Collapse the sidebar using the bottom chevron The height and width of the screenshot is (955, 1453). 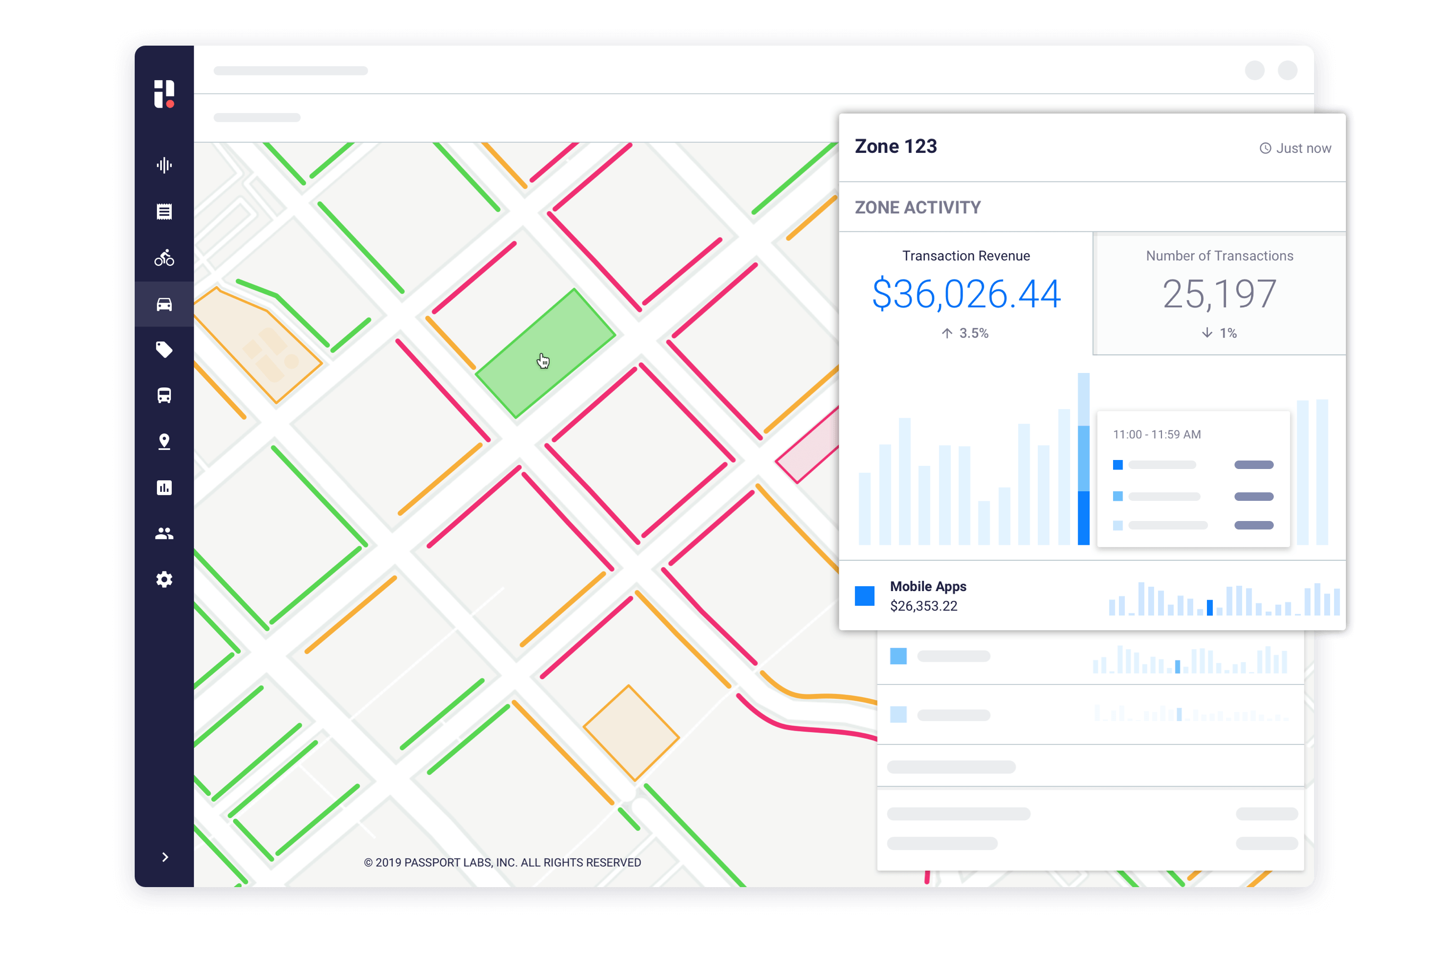(x=164, y=857)
